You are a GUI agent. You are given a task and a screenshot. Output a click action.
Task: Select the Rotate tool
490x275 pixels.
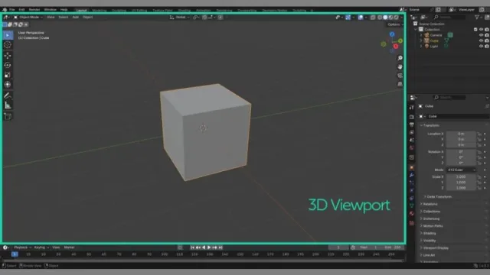[x=8, y=65]
